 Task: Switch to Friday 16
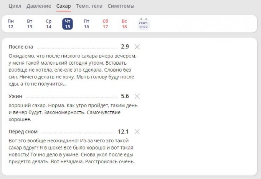click(x=86, y=24)
